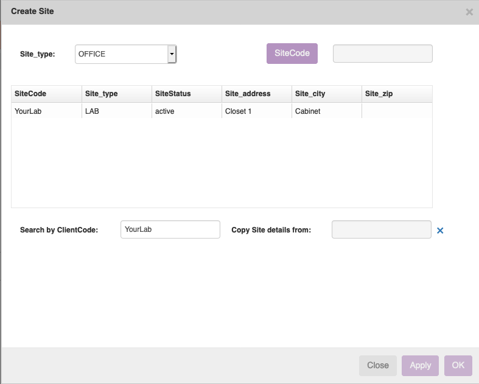Click the Copy Site details from field
The image size is (479, 384).
click(381, 229)
